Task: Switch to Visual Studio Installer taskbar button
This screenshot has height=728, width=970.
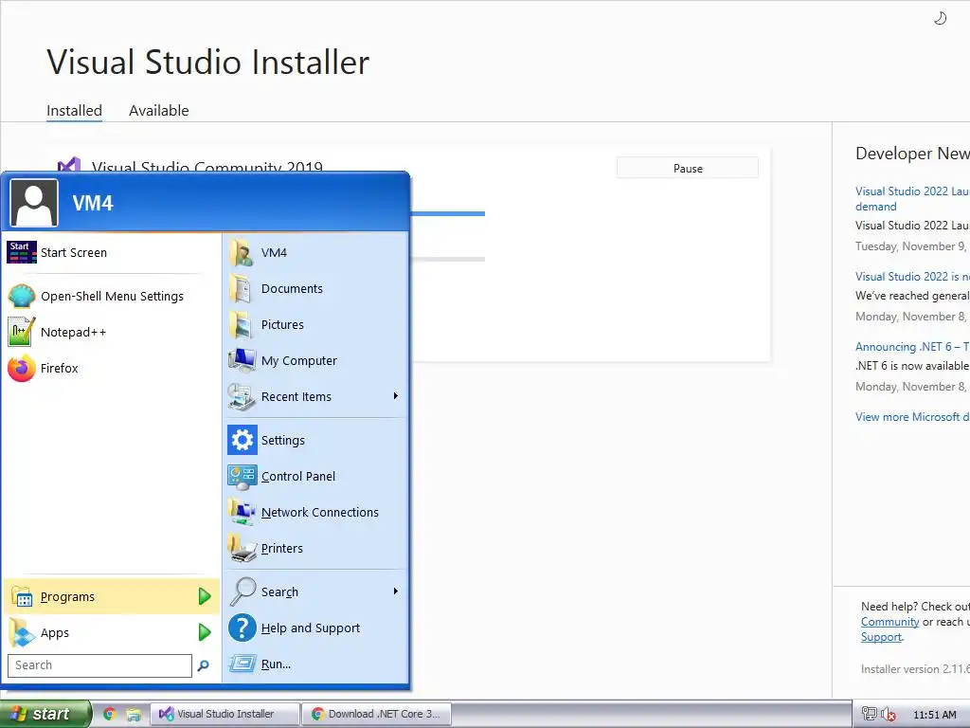Action: [225, 714]
